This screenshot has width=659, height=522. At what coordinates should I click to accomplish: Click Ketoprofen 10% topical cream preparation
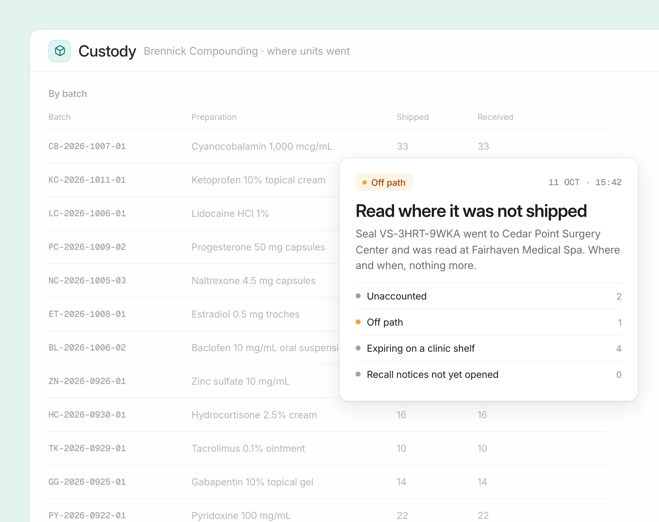tap(258, 180)
